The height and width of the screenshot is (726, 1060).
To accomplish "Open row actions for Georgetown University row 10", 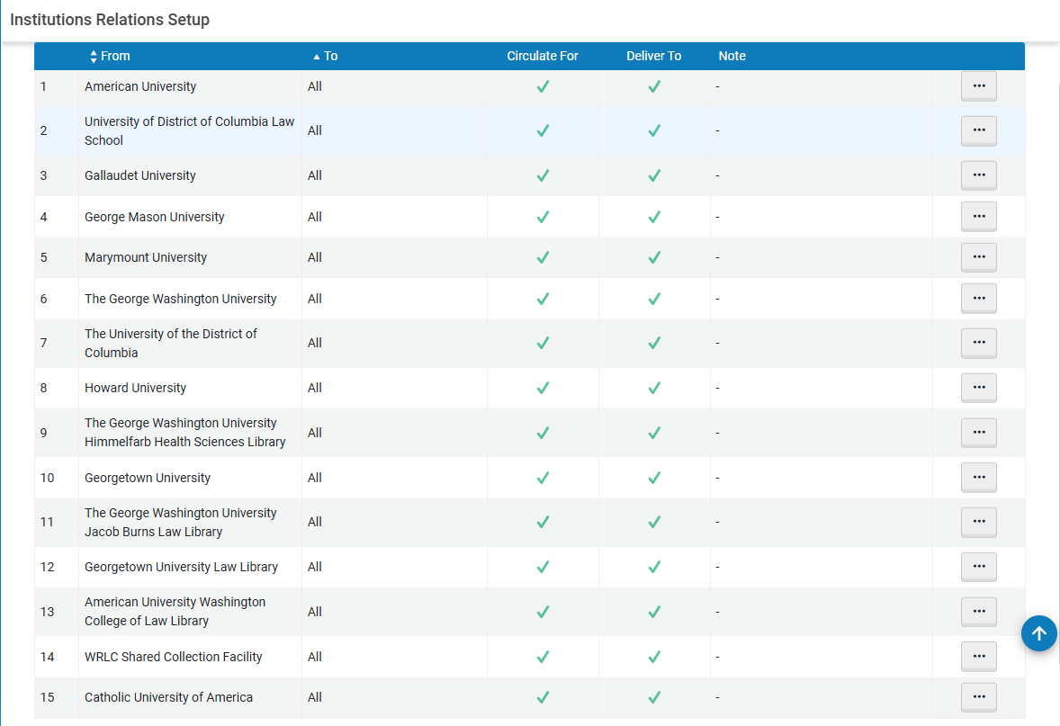I will pos(978,477).
